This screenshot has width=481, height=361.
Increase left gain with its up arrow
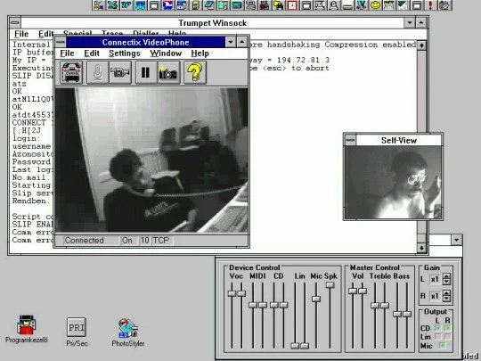[446, 276]
